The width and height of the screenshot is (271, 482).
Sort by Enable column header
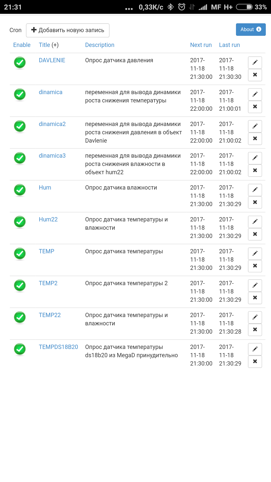(x=22, y=45)
